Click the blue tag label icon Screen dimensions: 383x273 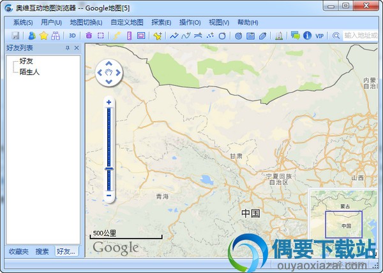[x=262, y=36]
